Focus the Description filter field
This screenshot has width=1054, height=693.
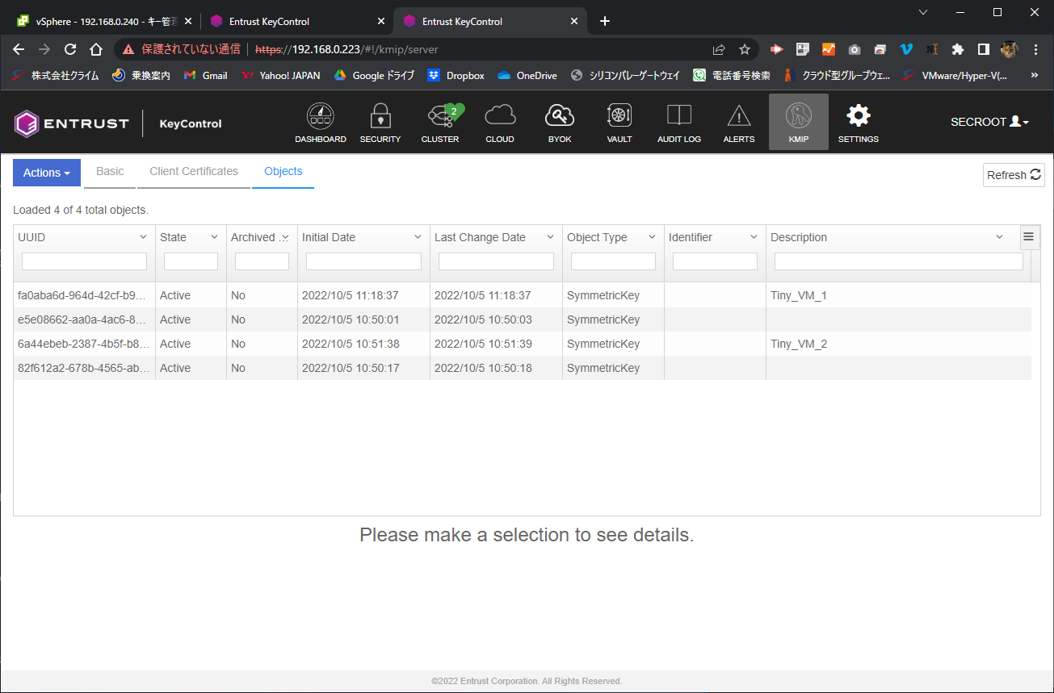(x=898, y=261)
